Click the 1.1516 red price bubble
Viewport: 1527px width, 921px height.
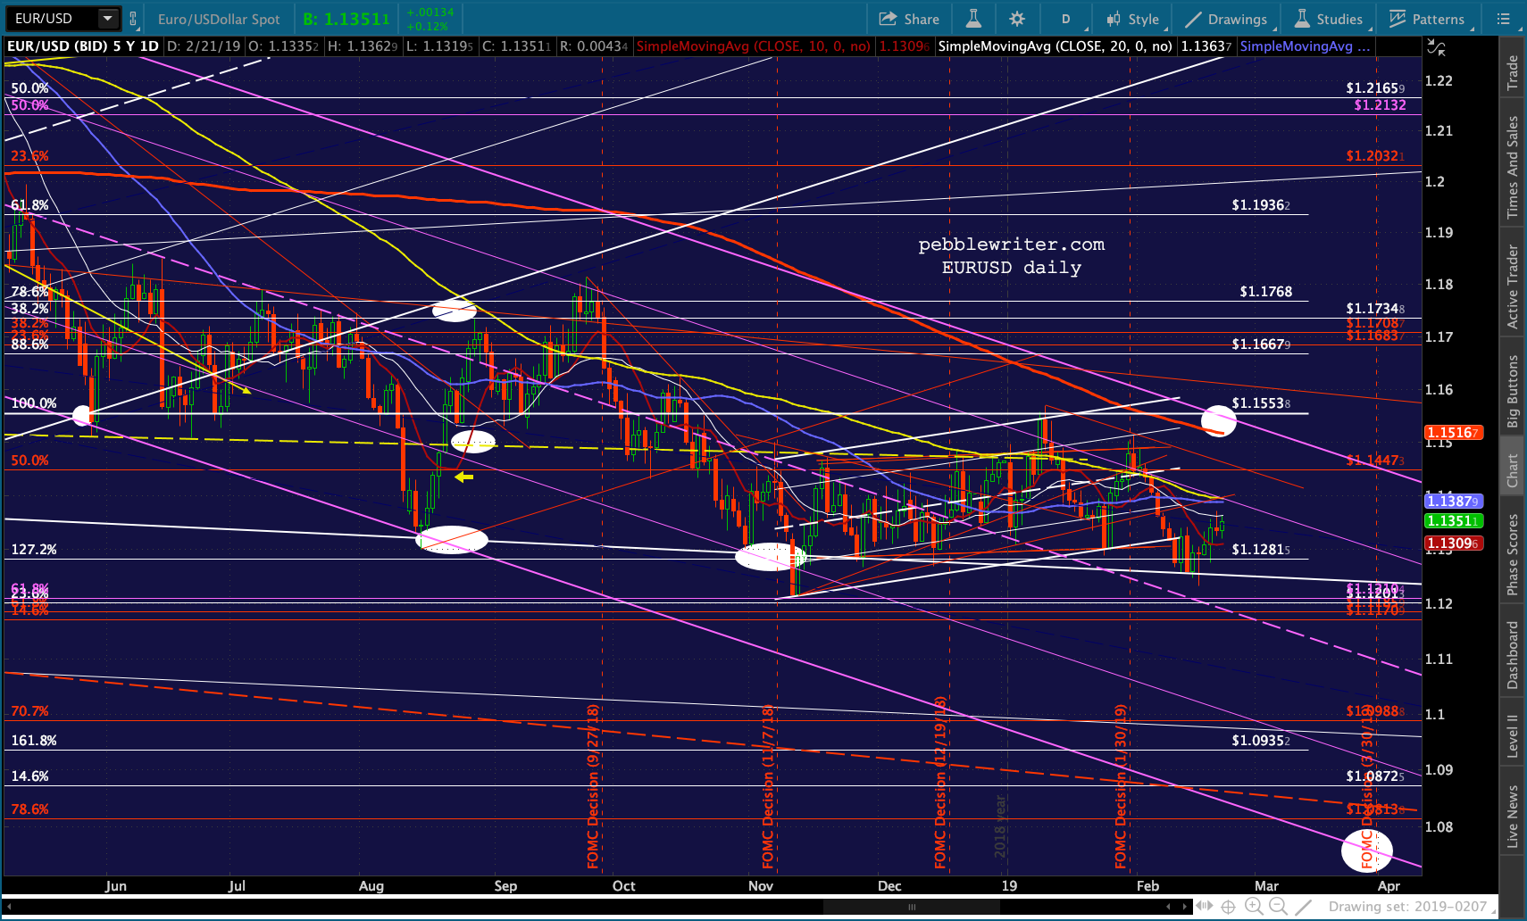tap(1454, 433)
